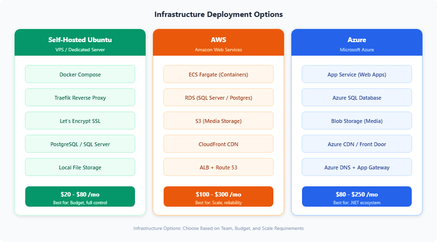
Task: Click the Let's Encrypt SSL box
Action: [80, 121]
